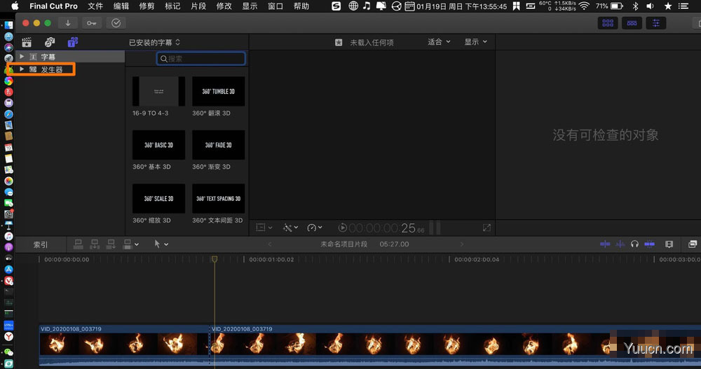The height and width of the screenshot is (369, 701).
Task: Click the 未命名项目片段 project name
Action: click(x=343, y=244)
